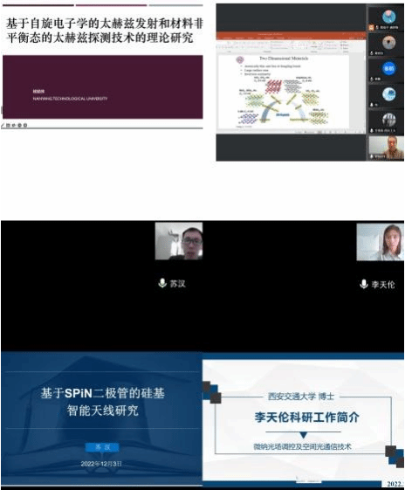
Task: Click the microphone icon beside 李天伦
Action: point(363,284)
